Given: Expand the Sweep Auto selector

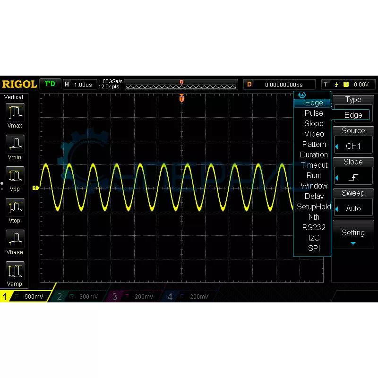Looking at the screenshot, I should 353,208.
